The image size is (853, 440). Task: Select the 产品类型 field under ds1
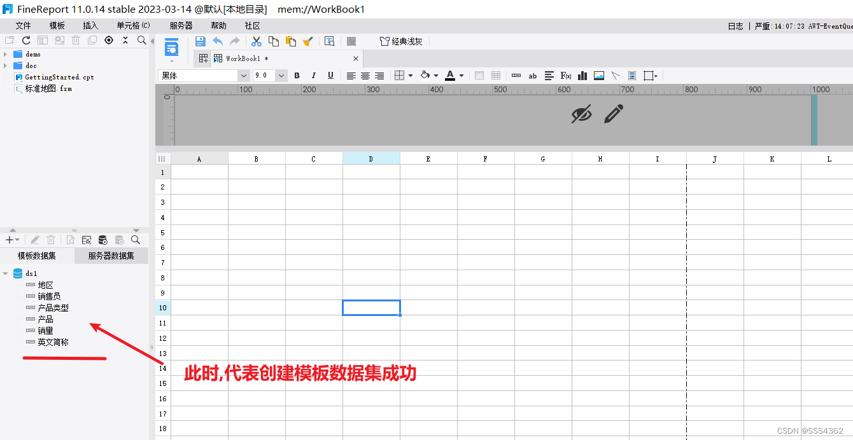53,308
